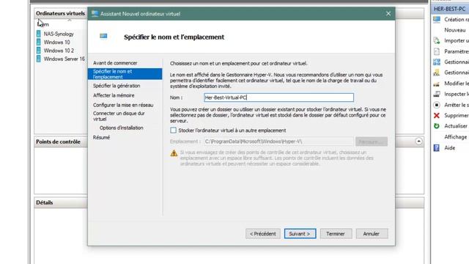Open the Nouveau submenu in Actions

click(454, 30)
